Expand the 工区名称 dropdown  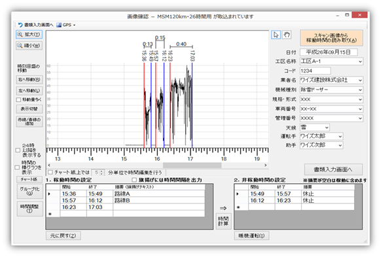360,61
